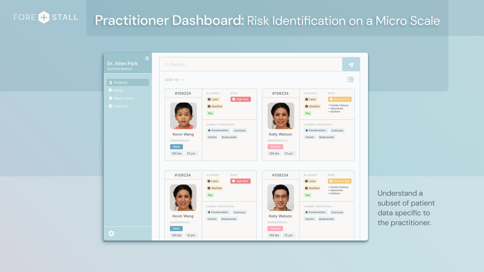
Task: Click Fexofenadine starred medication on first card
Action: coord(218,130)
